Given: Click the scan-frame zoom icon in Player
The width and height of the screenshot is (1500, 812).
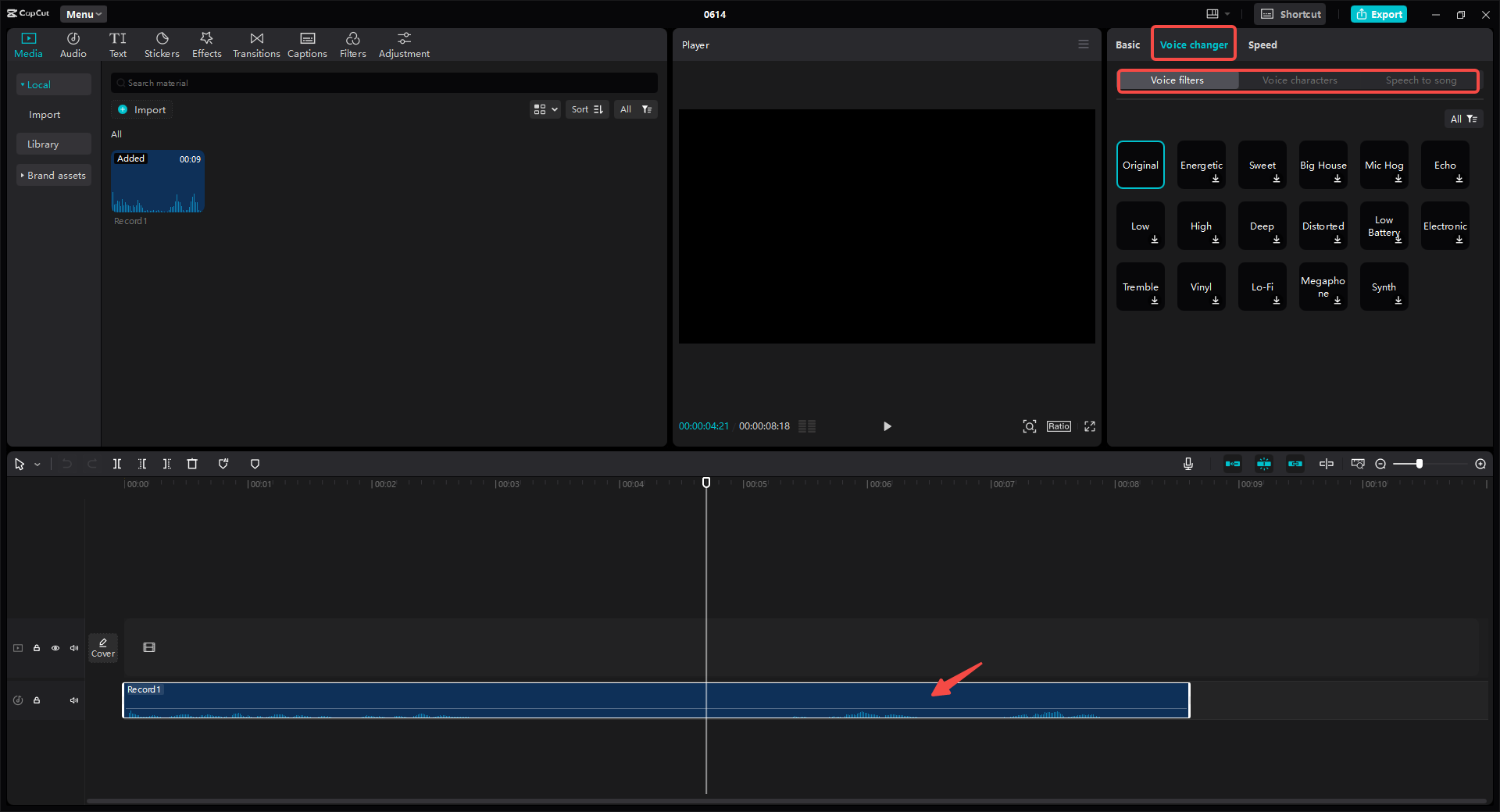Looking at the screenshot, I should tap(1030, 426).
